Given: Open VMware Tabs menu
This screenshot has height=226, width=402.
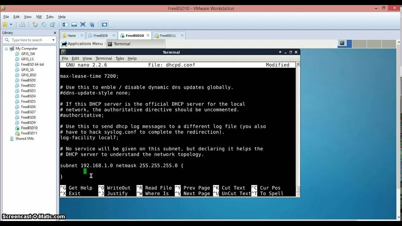Looking at the screenshot, I should tap(50, 17).
